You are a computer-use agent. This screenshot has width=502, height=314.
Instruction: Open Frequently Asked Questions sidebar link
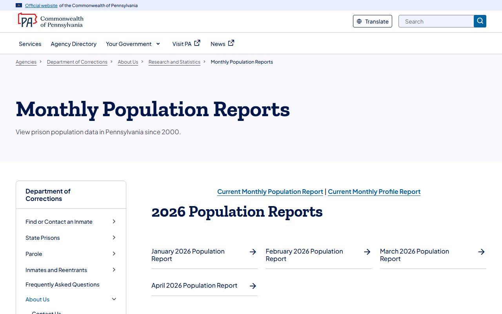(x=62, y=285)
